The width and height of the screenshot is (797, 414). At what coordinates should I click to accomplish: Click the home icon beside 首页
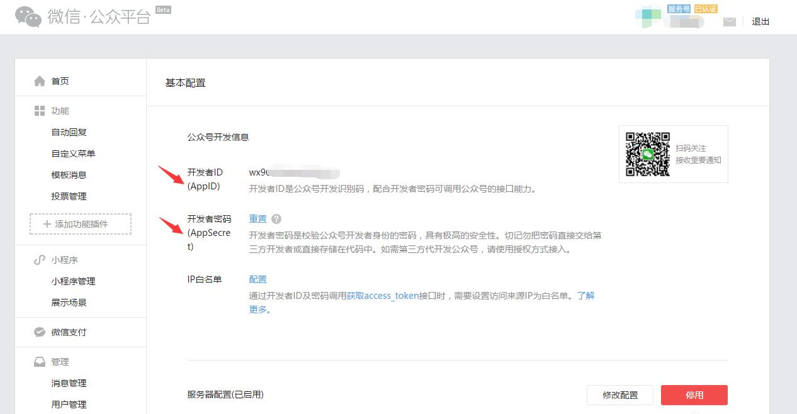point(40,81)
